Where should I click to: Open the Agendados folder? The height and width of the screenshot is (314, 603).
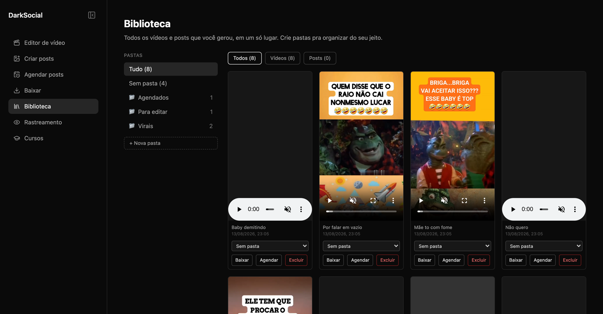point(171,98)
